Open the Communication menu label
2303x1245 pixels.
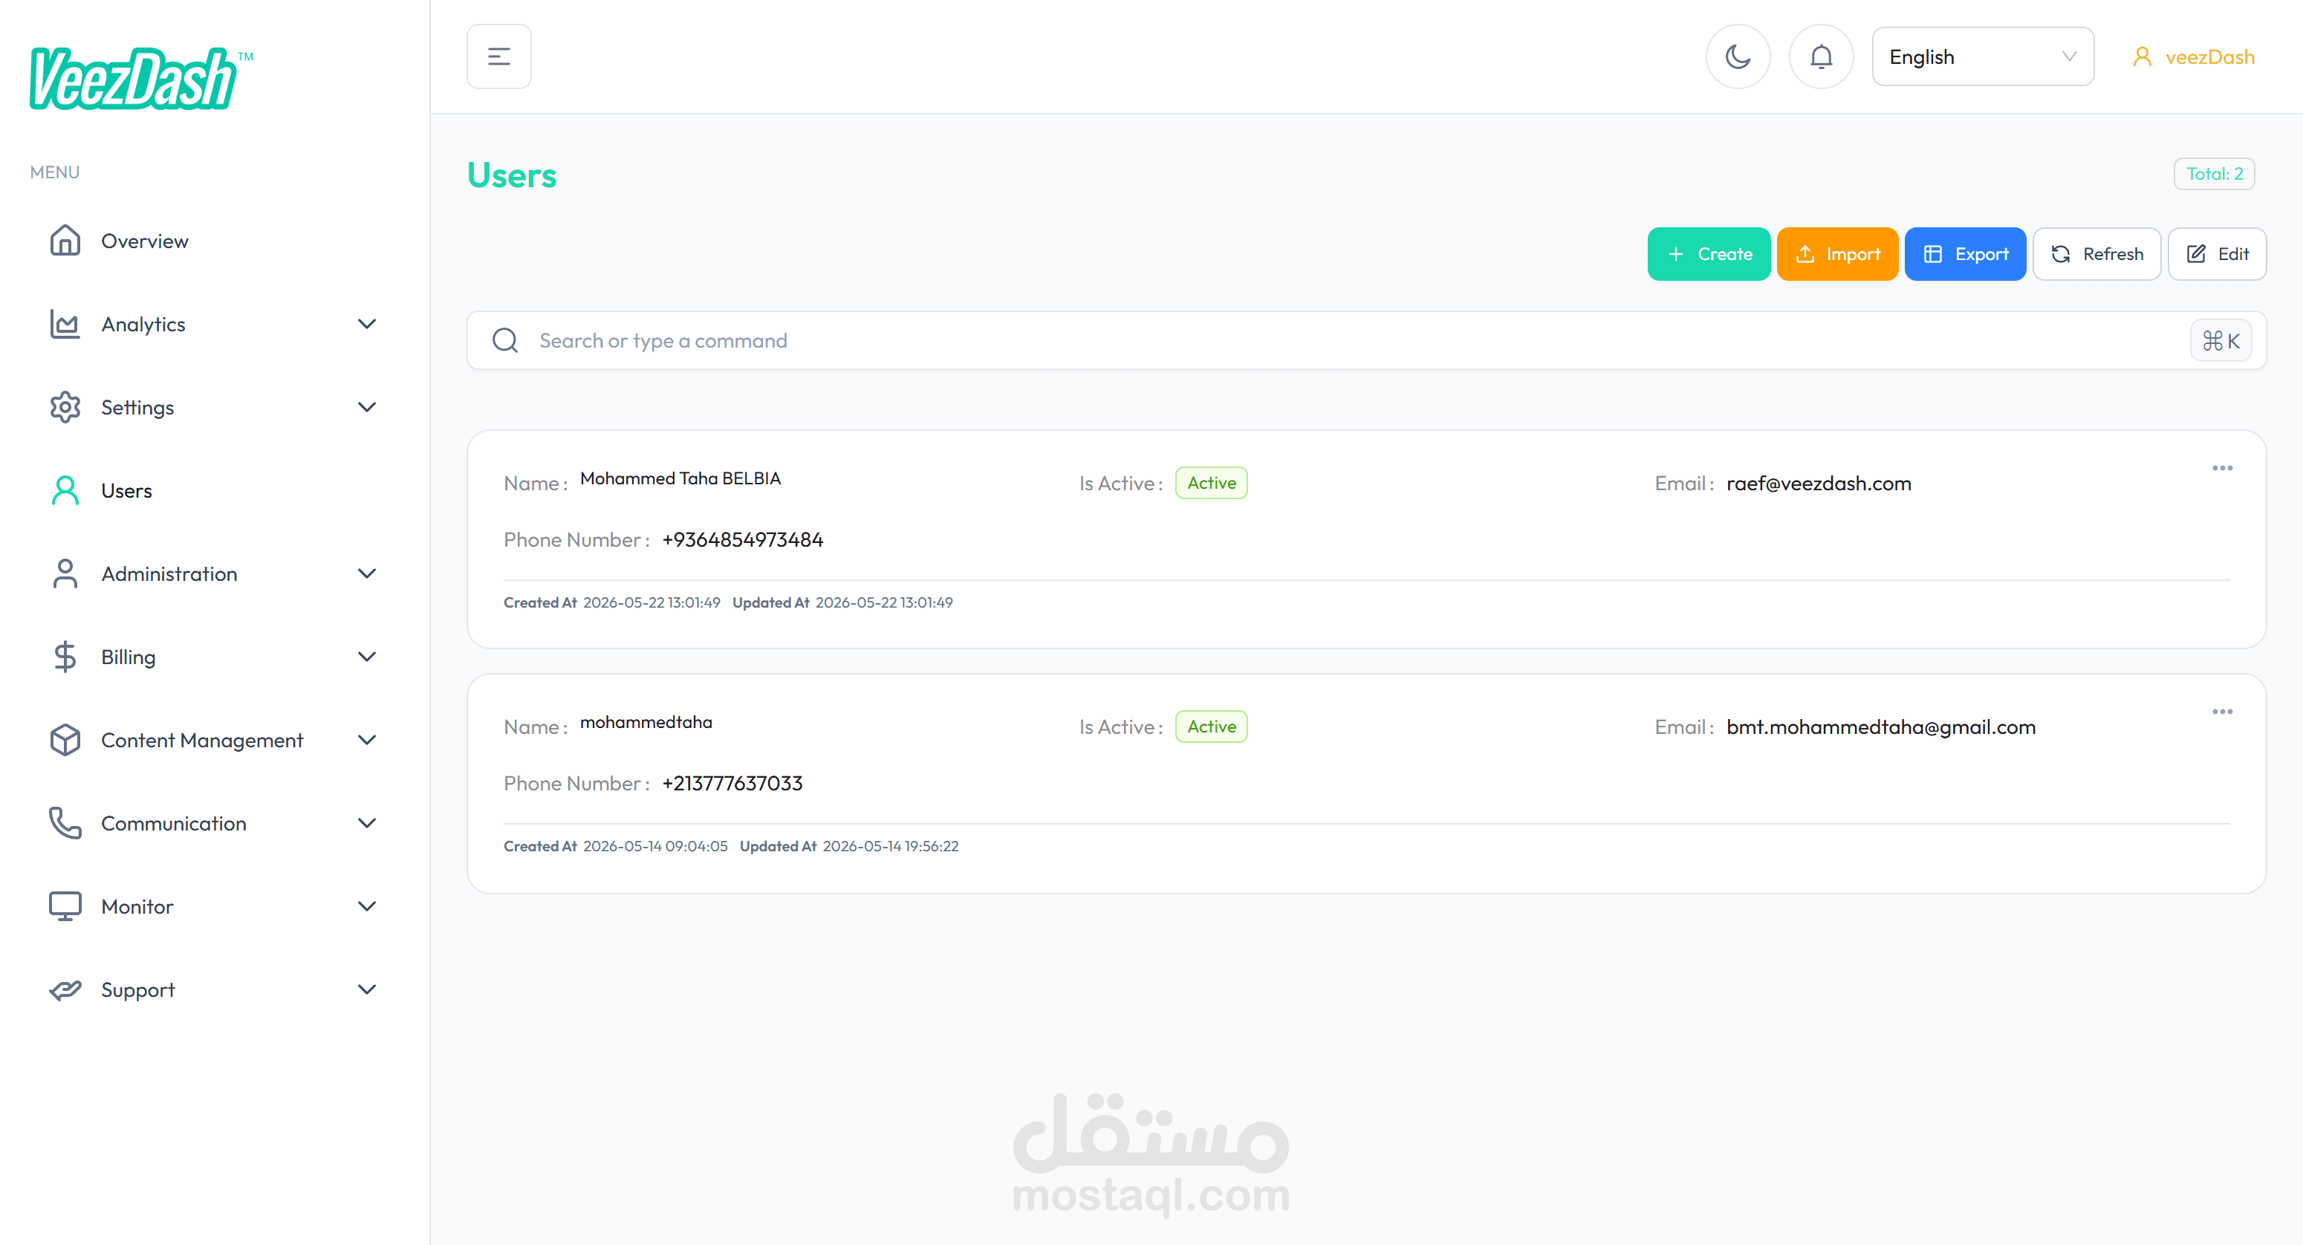click(x=173, y=823)
